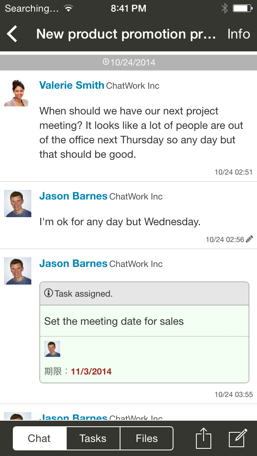Switch to the Tasks tab

coord(93,438)
